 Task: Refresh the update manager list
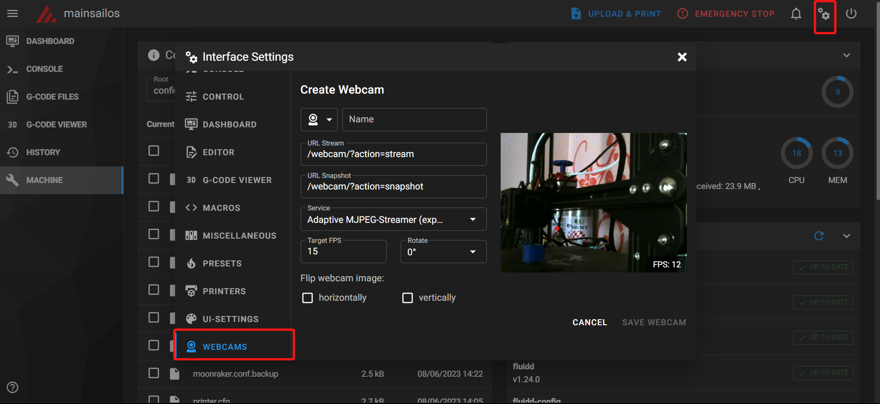point(819,236)
